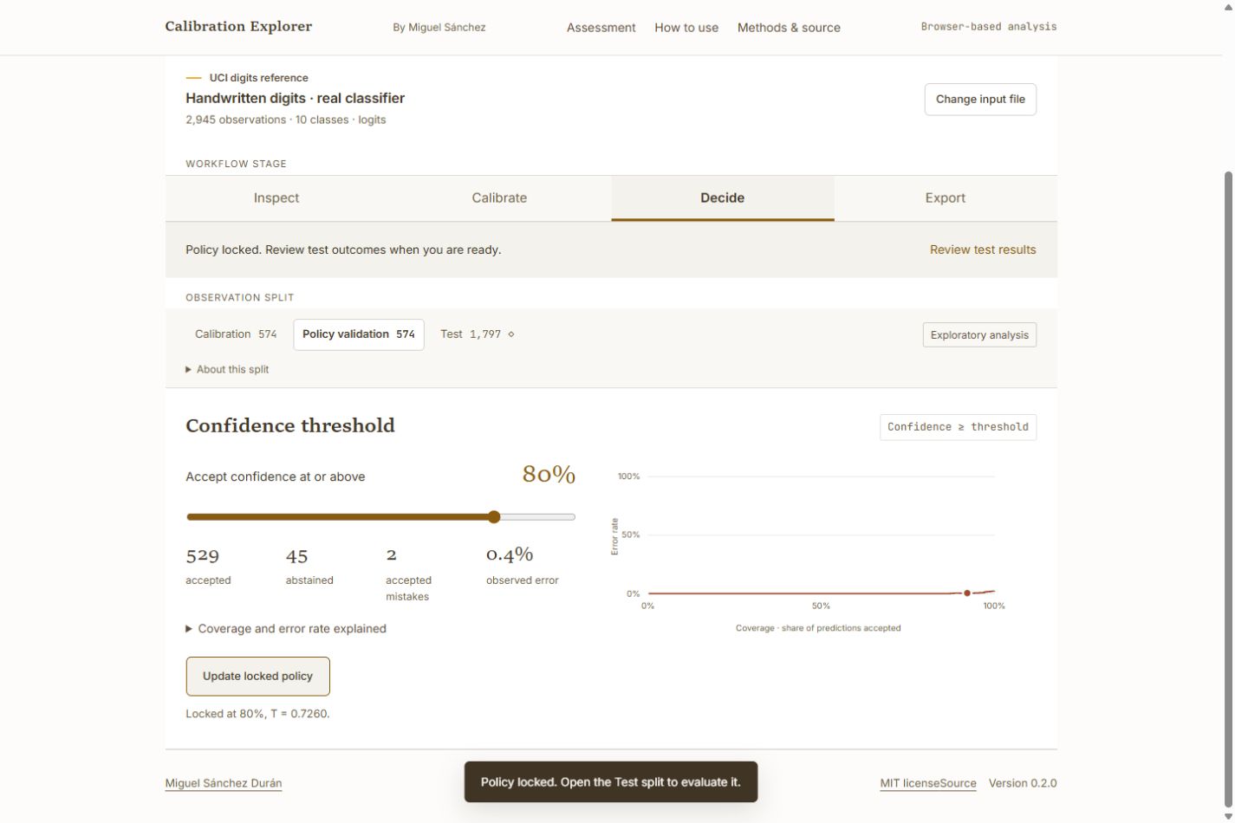1235x823 pixels.
Task: Click the scrollbar up arrow
Action: [1228, 6]
